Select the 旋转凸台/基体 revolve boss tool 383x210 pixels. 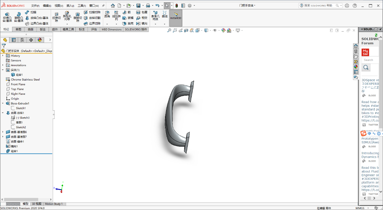click(19, 17)
